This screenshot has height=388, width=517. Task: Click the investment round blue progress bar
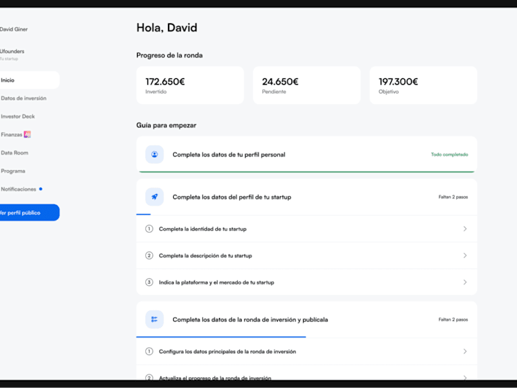pyautogui.click(x=221, y=337)
